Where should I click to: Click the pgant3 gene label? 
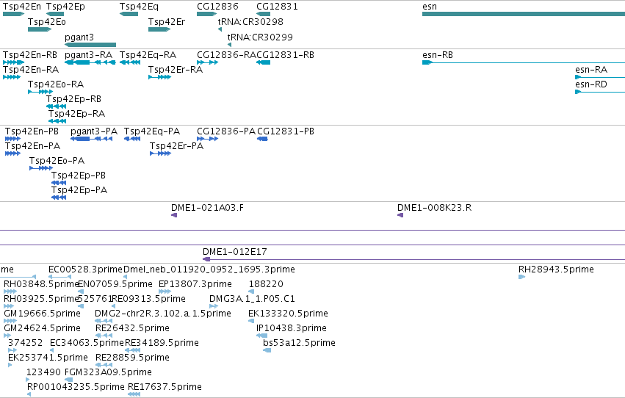pos(79,37)
